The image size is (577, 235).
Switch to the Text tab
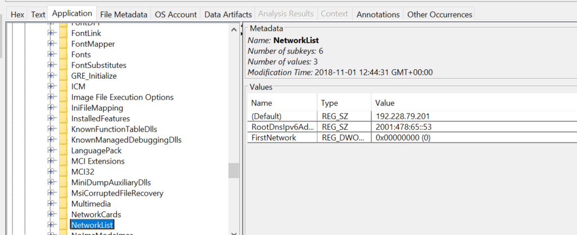[38, 14]
